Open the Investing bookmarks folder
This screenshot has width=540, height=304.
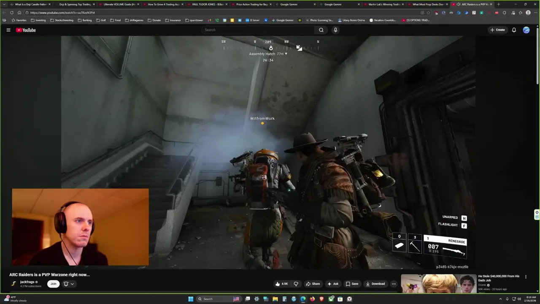point(38,20)
